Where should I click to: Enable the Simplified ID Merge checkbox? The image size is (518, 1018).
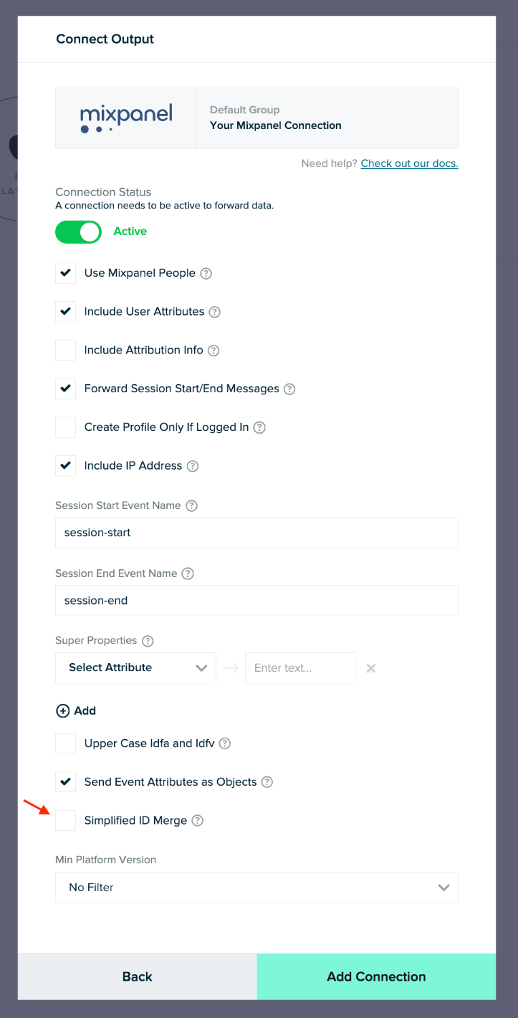65,820
